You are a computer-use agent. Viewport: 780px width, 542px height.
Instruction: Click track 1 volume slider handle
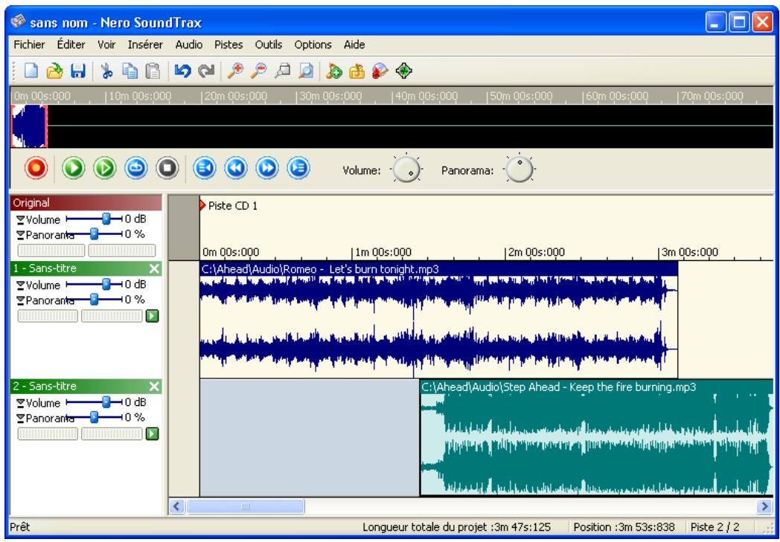pos(106,284)
